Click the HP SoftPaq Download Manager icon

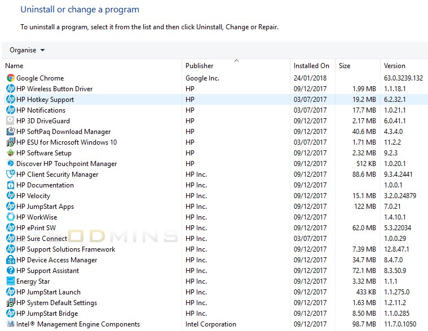10,132
